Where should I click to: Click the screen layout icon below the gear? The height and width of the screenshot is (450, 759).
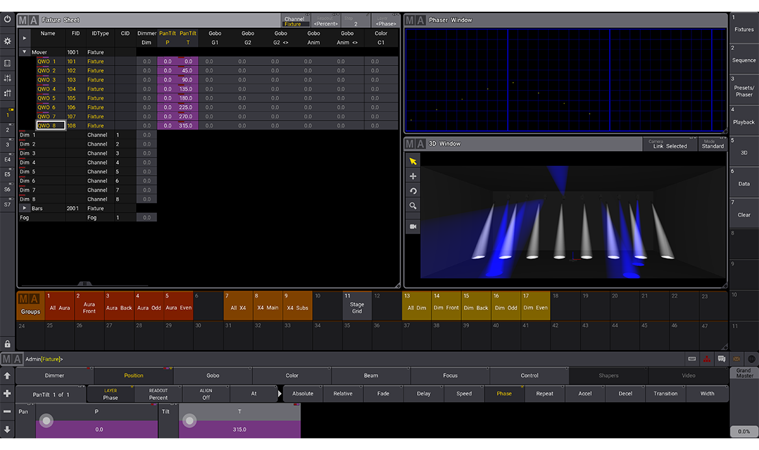point(7,63)
